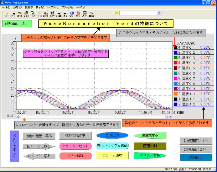The height and width of the screenshot is (172, 217).
Task: Click the green テキスト変換 button
Action: click(150, 156)
